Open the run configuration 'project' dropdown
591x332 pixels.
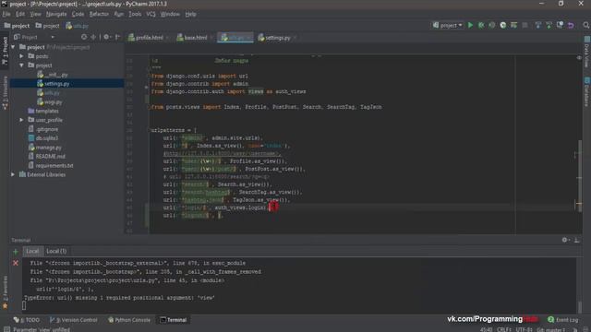pos(447,25)
